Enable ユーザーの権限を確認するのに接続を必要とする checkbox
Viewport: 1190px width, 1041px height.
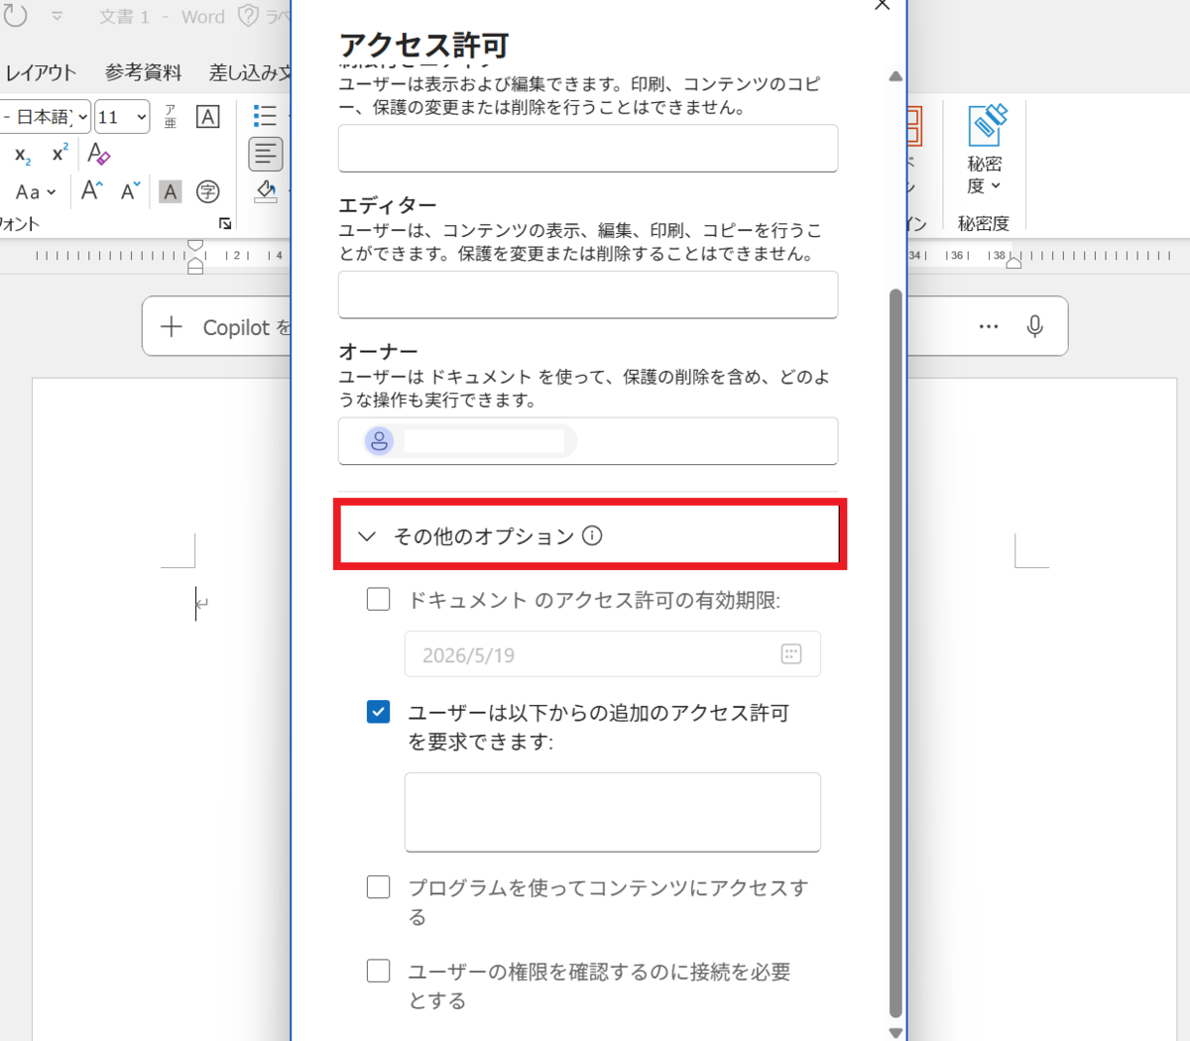pos(378,971)
